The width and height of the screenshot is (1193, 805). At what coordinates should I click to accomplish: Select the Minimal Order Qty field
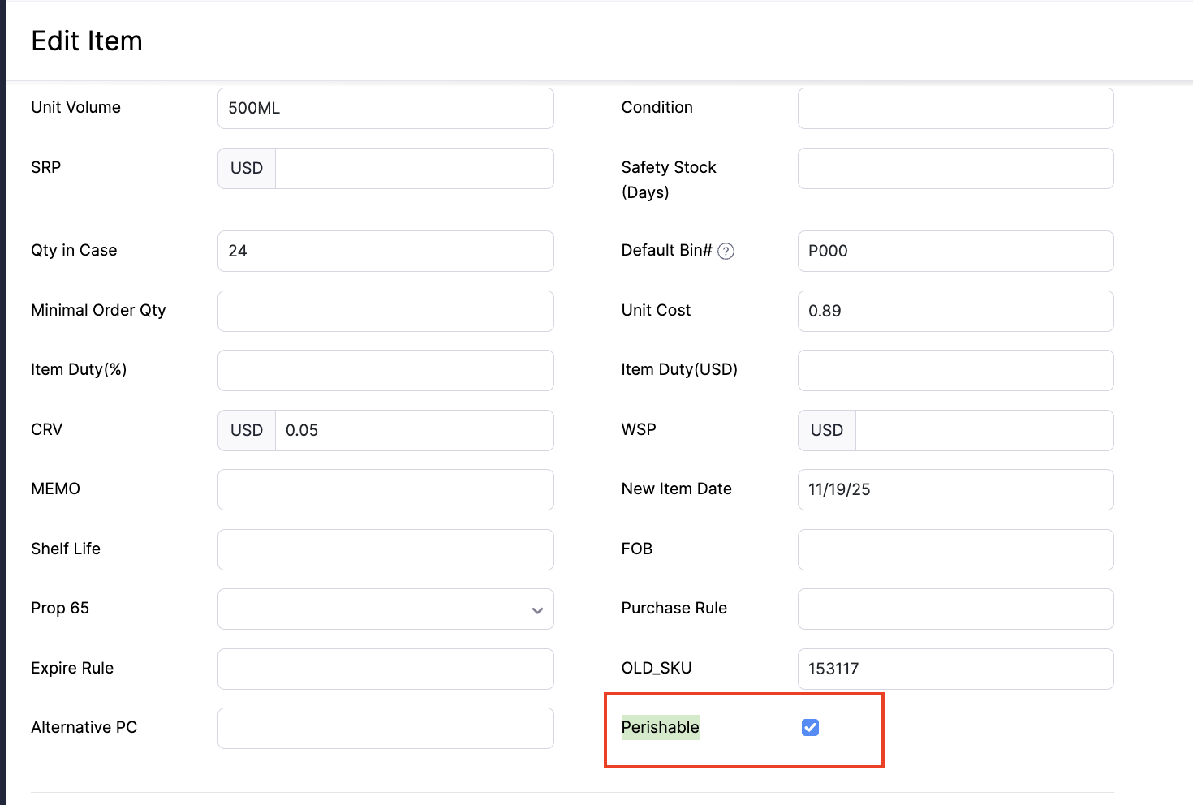(385, 312)
